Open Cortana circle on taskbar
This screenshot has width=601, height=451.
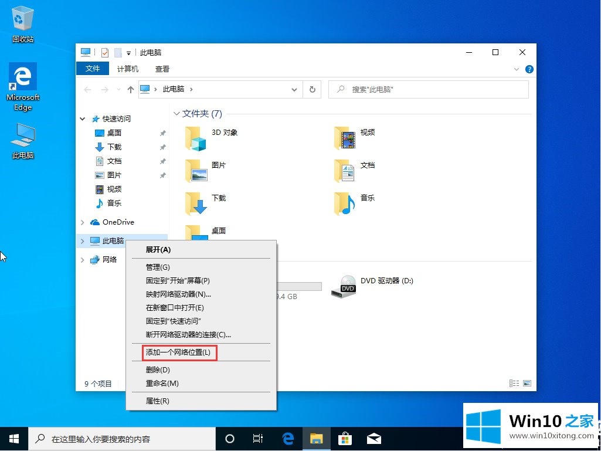[230, 439]
